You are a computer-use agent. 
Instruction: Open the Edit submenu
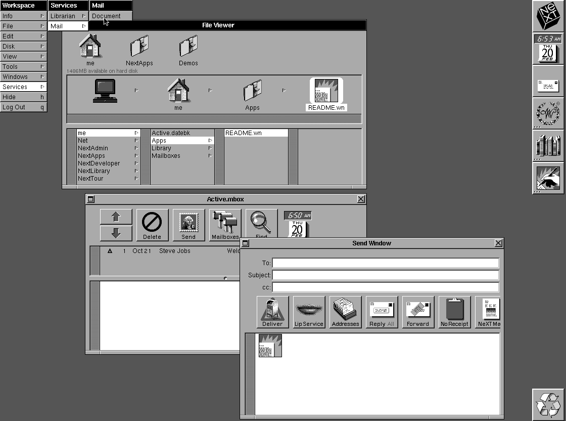[23, 36]
